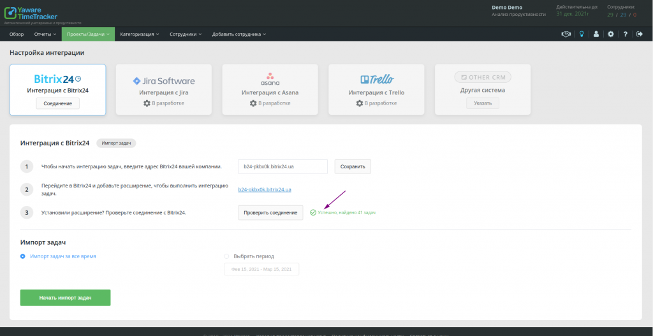Click the blue lightbulb tips icon
Viewport: 653px width, 336px height.
pos(582,34)
